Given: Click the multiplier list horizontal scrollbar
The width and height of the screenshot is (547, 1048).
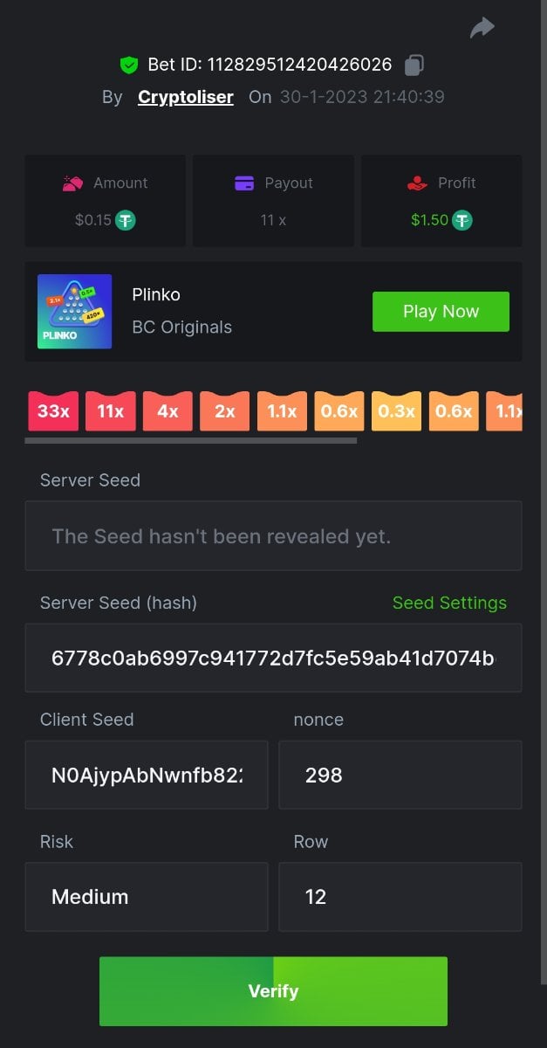Looking at the screenshot, I should (190, 440).
